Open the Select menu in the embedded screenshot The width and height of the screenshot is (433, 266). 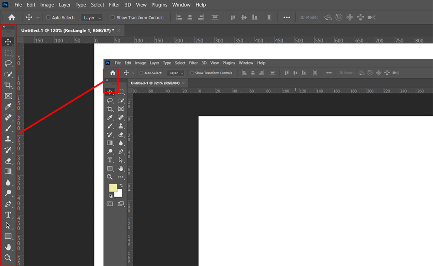coord(180,63)
